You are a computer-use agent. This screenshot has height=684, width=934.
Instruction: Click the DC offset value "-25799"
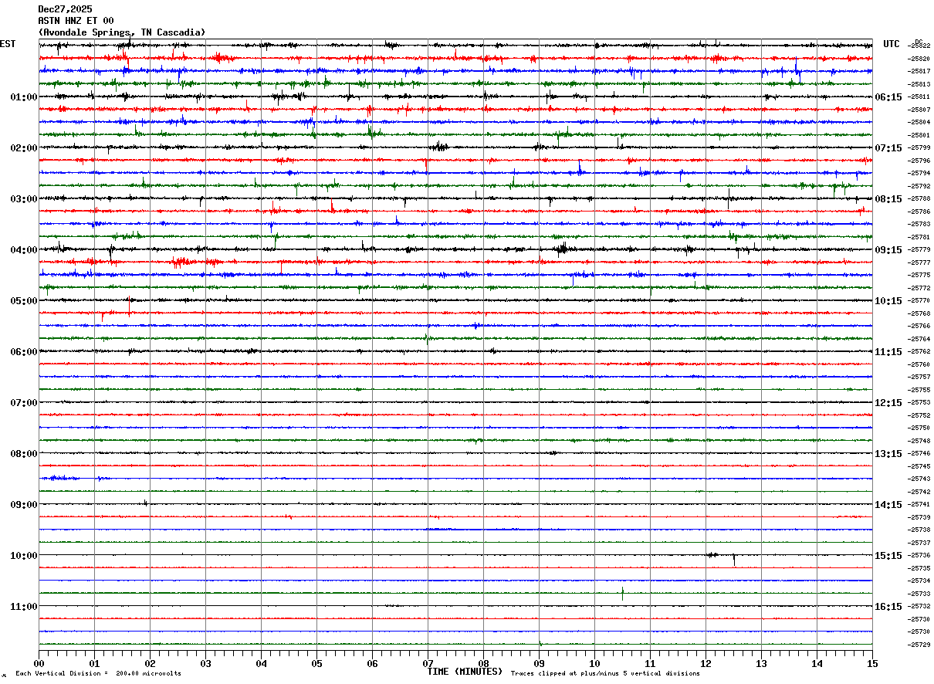[919, 148]
